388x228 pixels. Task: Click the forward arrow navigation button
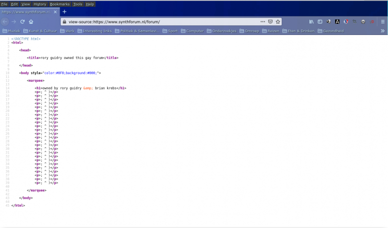(x=14, y=22)
